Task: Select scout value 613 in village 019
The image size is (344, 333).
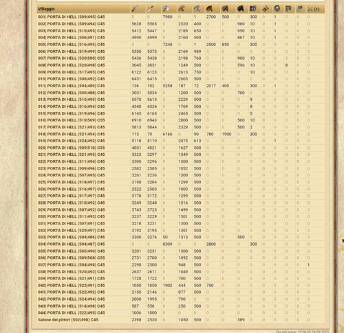Action: pyautogui.click(x=197, y=141)
